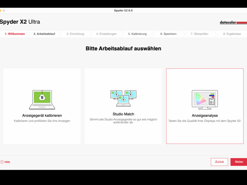Image resolution: width=247 pixels, height=185 pixels.
Task: Open the 3. Einrichtung step
Action: (75, 34)
